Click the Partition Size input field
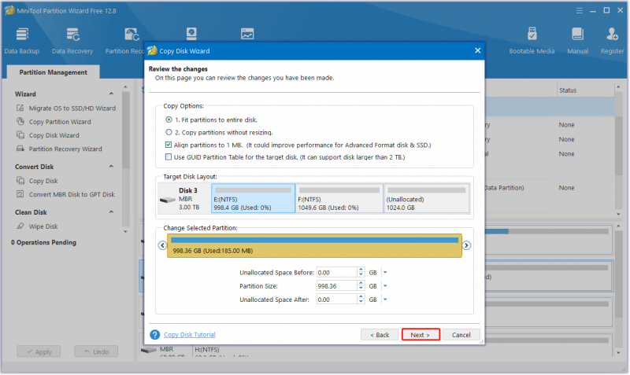Screen dimensions: 630x375 [x=336, y=286]
